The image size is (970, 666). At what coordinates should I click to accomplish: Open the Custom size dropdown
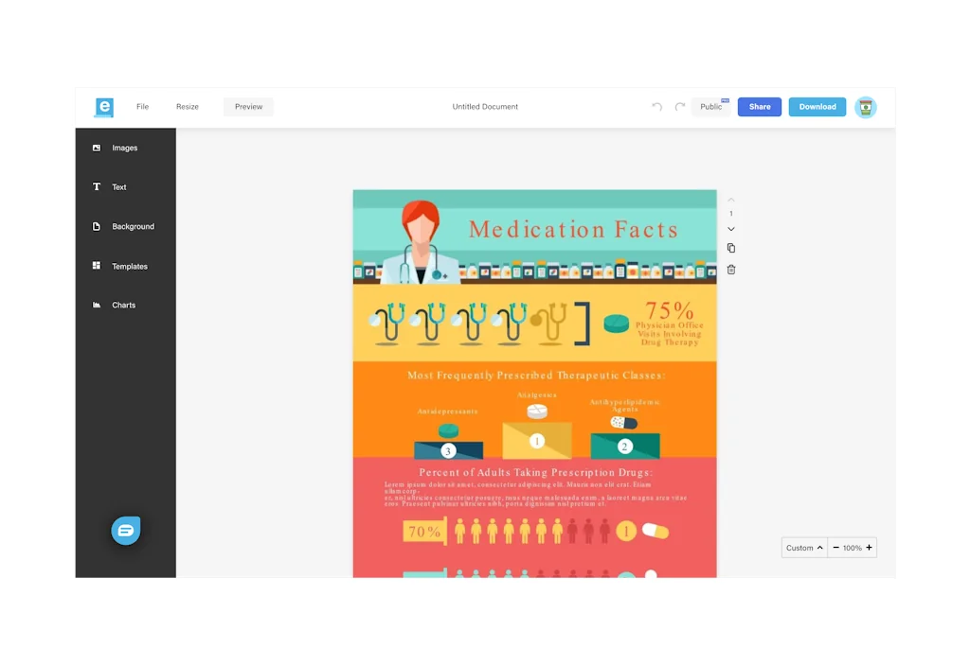(x=803, y=548)
